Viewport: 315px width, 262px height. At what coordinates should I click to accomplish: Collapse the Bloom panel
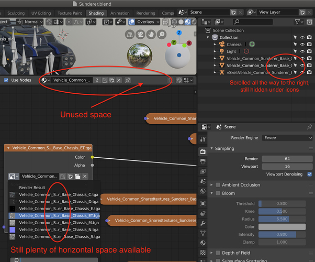(211, 193)
